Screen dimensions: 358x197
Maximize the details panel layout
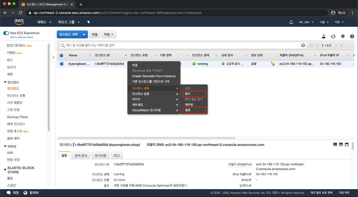coord(347,144)
